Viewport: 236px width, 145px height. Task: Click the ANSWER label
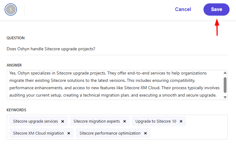pyautogui.click(x=14, y=65)
